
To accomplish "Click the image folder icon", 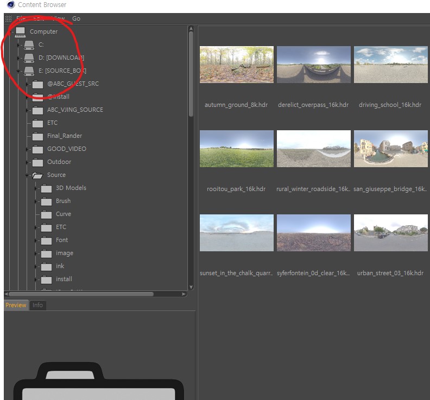I will tap(46, 253).
